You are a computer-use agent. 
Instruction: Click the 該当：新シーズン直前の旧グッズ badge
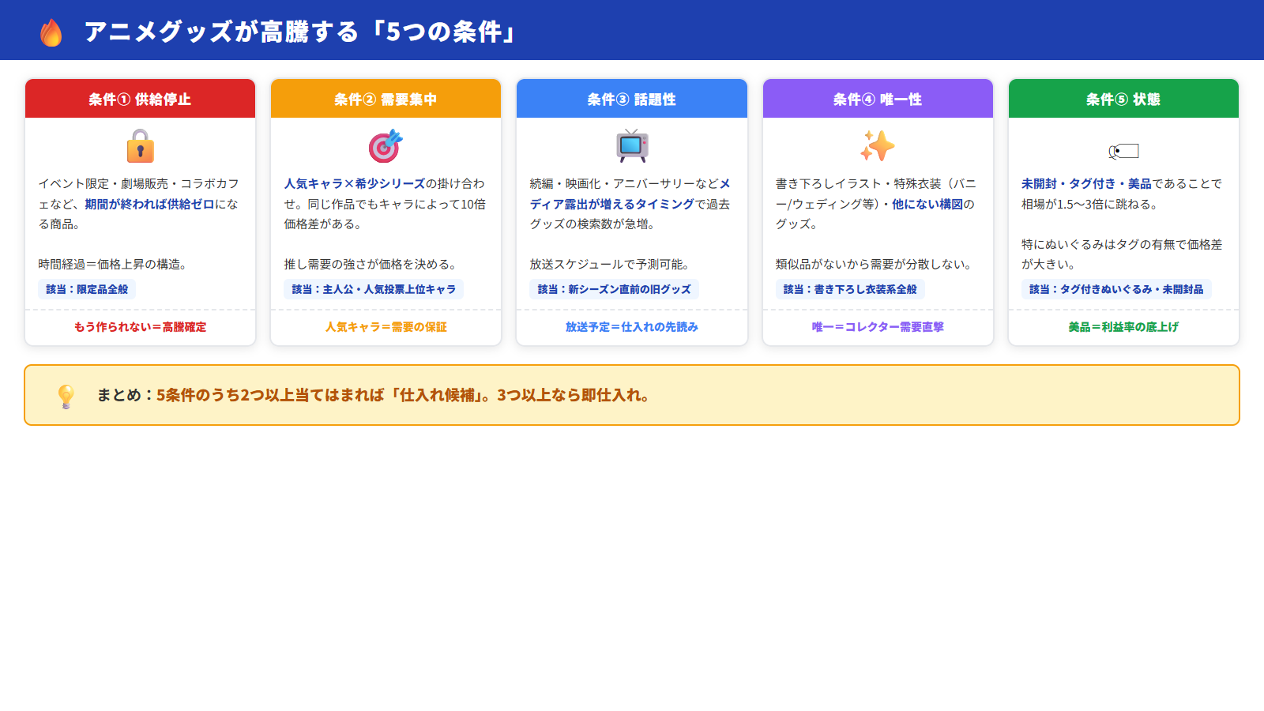pyautogui.click(x=616, y=288)
